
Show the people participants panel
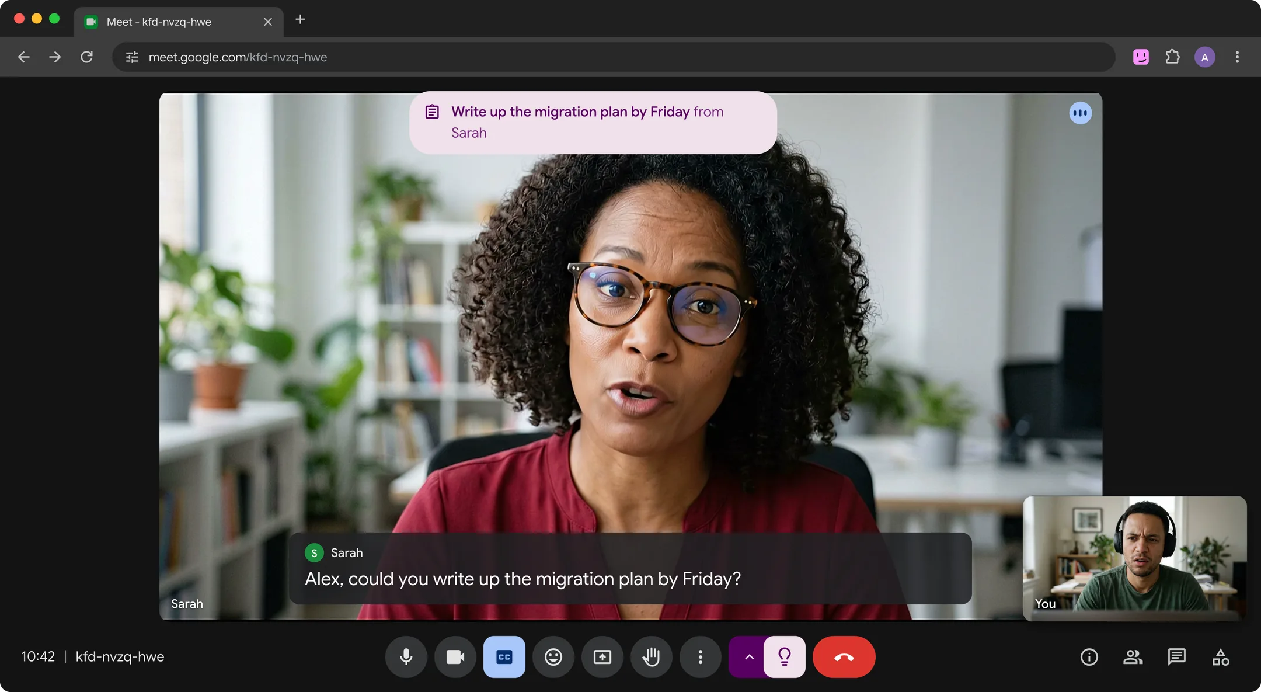click(x=1133, y=657)
